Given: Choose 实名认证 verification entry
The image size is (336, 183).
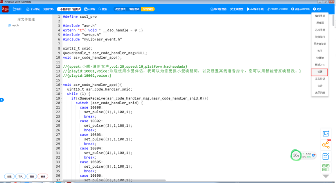Looking at the screenshot, I should (320, 79).
